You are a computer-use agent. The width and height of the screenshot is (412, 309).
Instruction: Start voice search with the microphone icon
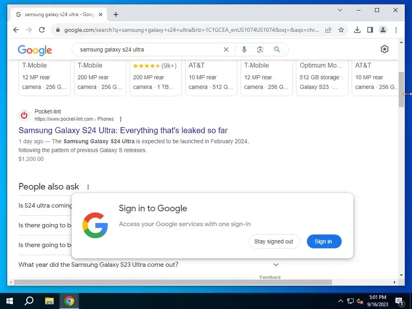coord(244,49)
